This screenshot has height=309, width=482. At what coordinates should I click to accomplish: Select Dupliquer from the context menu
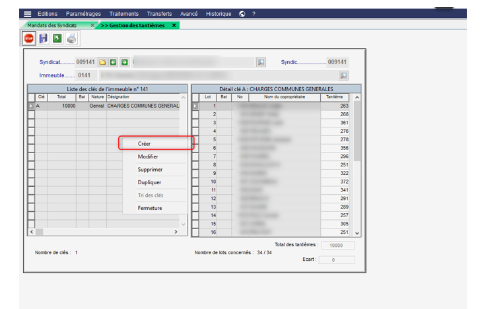click(x=149, y=182)
